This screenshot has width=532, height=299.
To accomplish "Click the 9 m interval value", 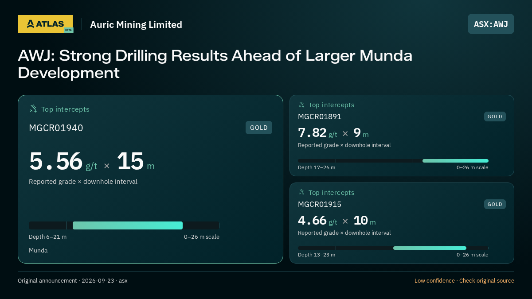I will point(361,133).
